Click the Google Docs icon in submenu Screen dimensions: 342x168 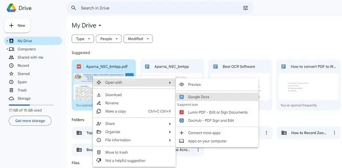[x=181, y=97]
